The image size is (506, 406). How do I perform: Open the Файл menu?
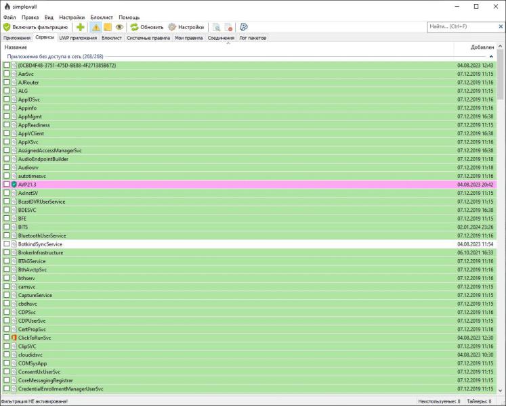click(9, 18)
